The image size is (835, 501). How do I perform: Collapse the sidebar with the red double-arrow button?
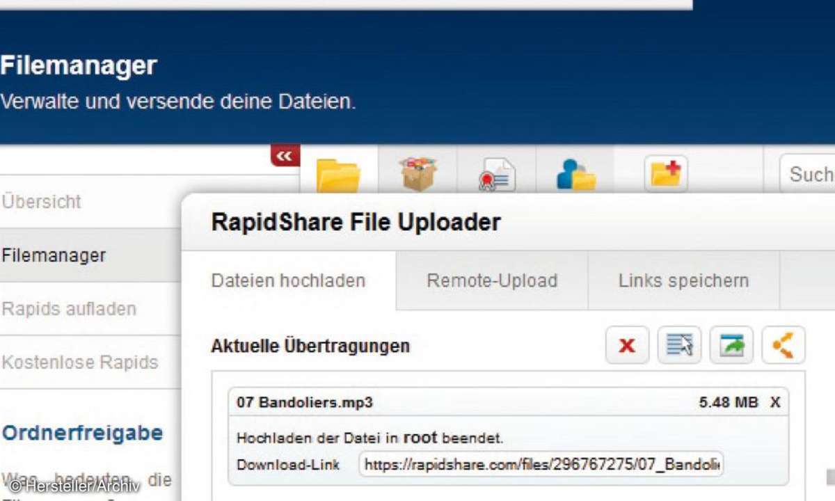285,156
